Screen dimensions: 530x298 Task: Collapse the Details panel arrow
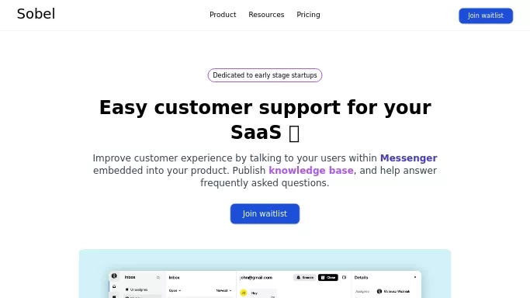click(x=415, y=277)
